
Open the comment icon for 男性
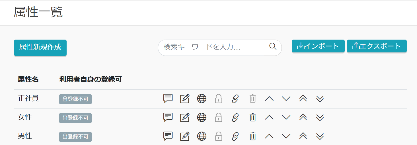168,136
